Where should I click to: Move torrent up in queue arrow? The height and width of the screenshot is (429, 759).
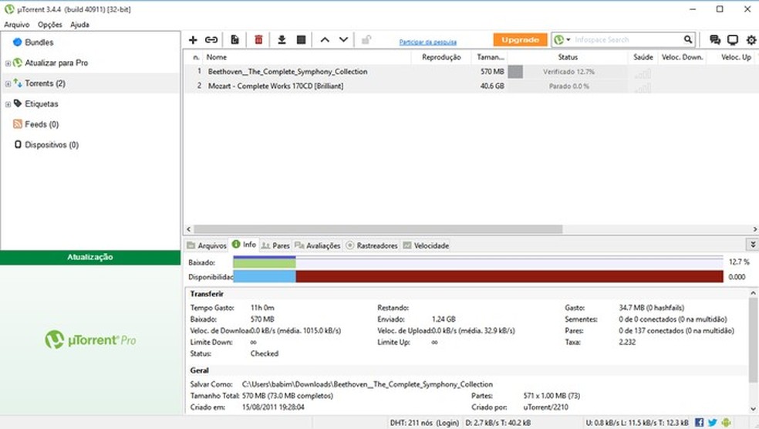point(325,39)
